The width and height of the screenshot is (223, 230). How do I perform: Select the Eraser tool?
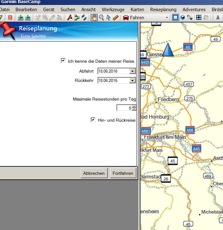52,18
